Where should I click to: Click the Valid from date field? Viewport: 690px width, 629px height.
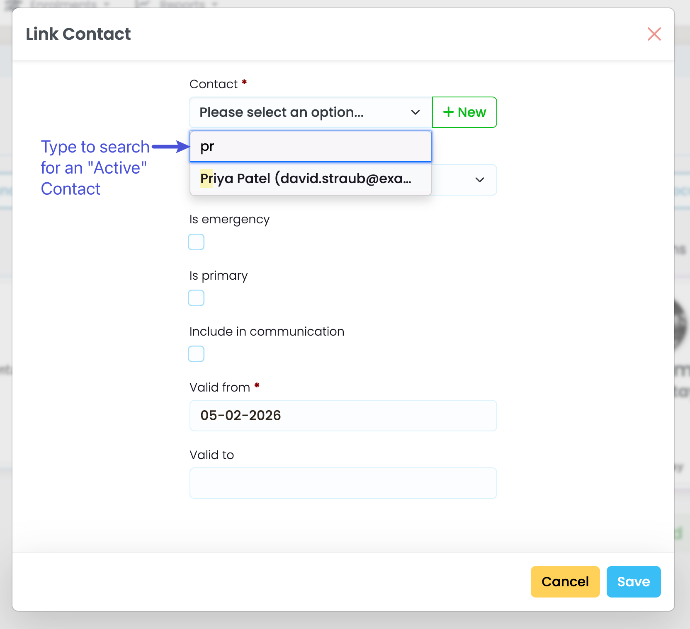343,416
